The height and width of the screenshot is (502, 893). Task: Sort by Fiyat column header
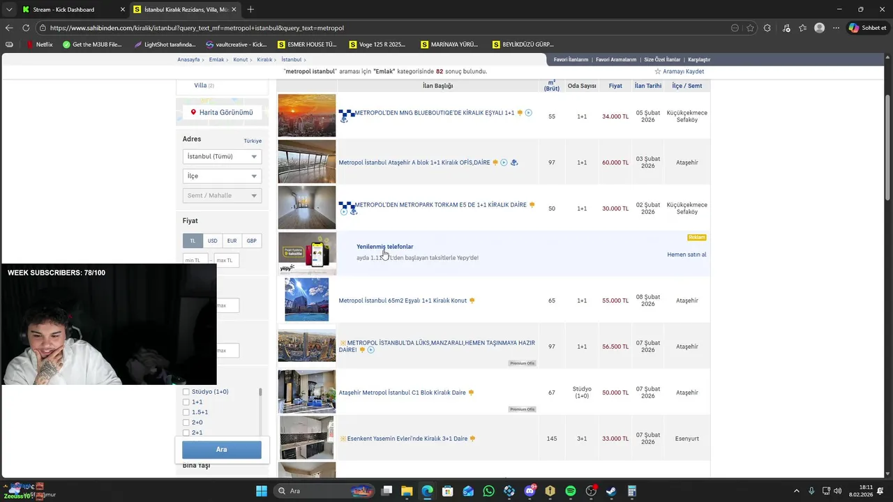615,86
